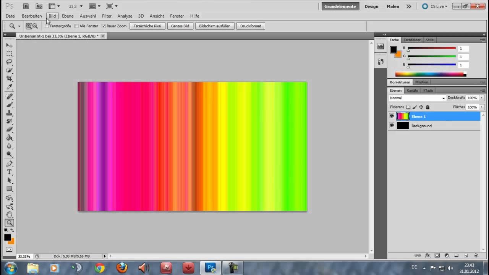This screenshot has height=275, width=489.
Task: Toggle lock transparent pixels
Action: (x=408, y=107)
